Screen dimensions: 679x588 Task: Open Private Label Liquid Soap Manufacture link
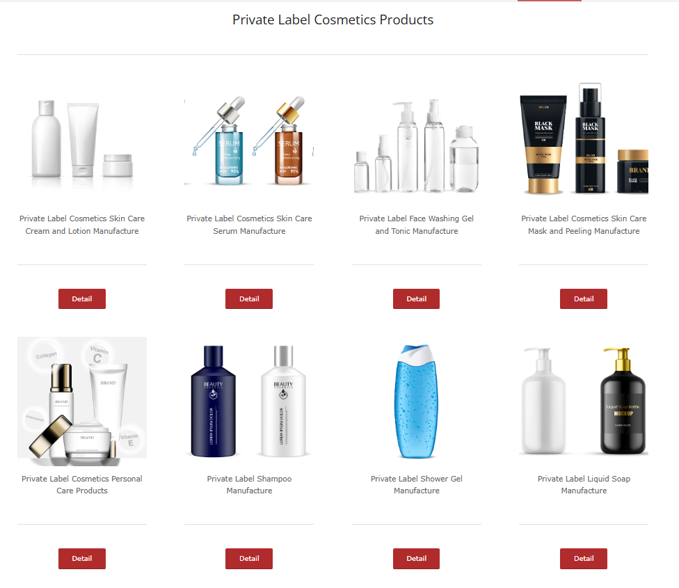(584, 484)
